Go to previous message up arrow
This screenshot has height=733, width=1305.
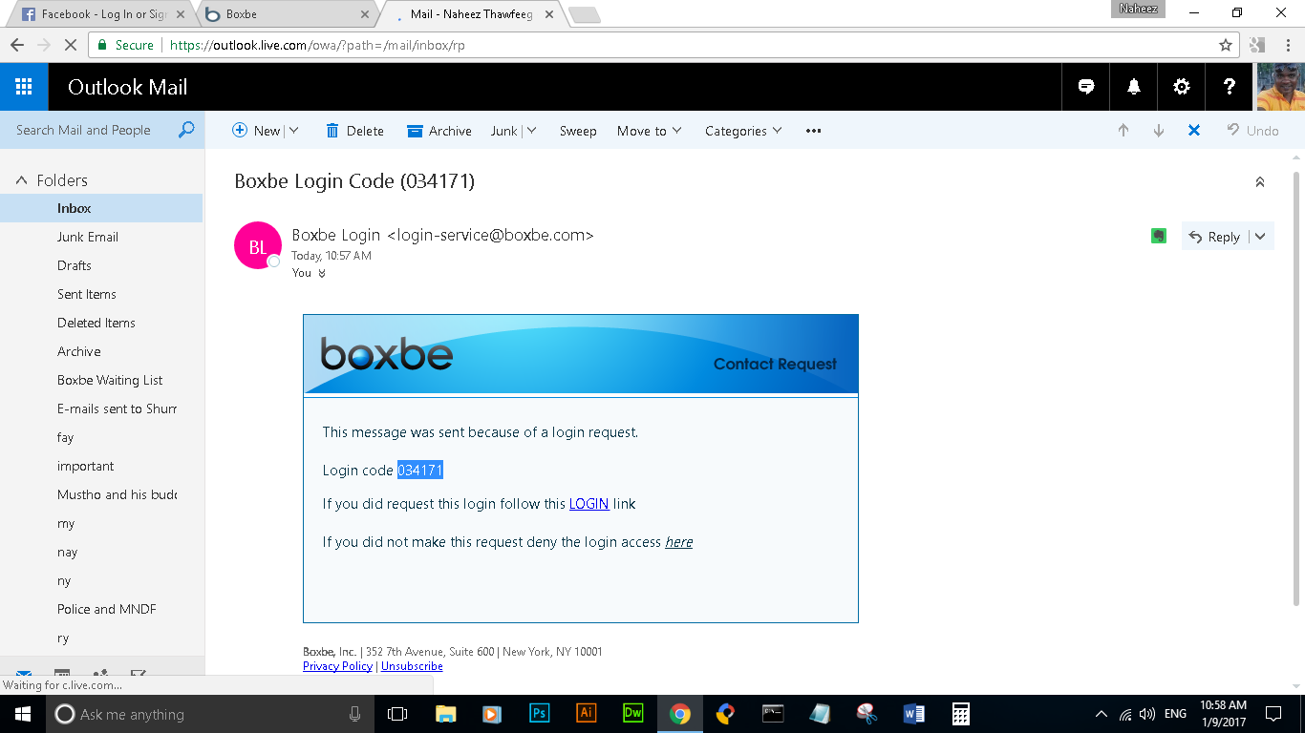coord(1123,131)
